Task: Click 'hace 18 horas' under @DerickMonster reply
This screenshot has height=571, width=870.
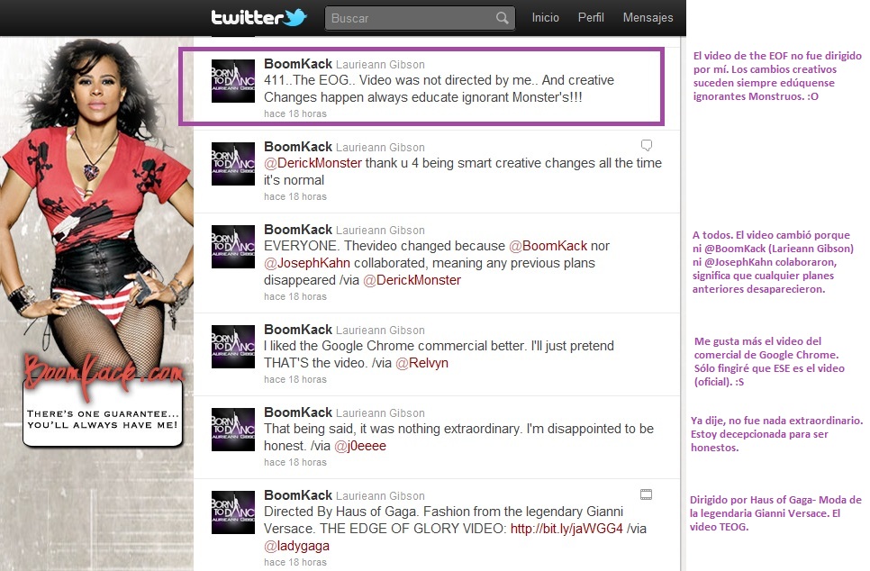Action: click(295, 197)
